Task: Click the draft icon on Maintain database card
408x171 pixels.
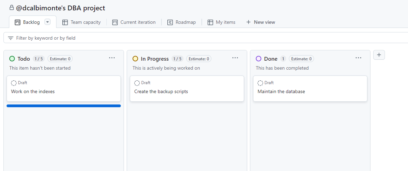Action: point(260,83)
